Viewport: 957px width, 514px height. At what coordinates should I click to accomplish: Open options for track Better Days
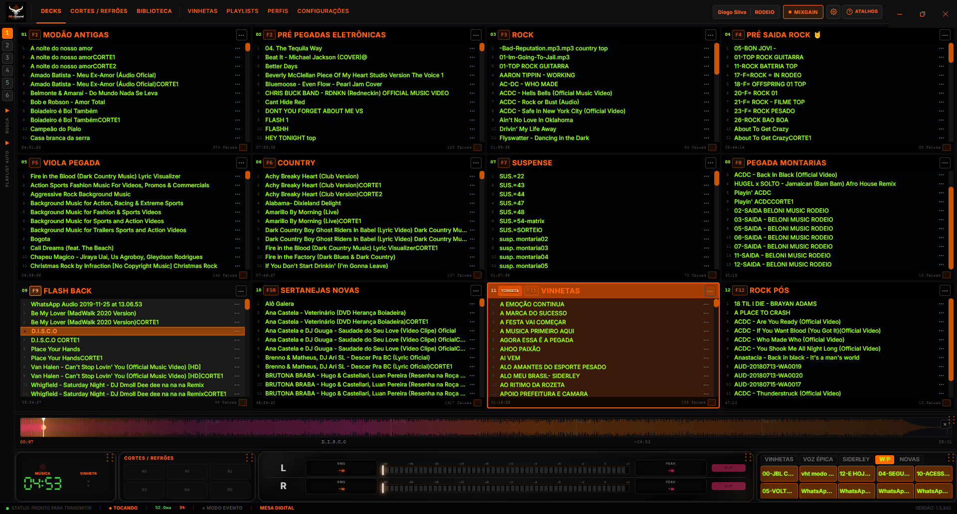(472, 66)
